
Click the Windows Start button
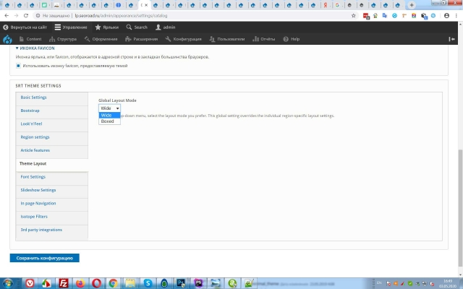coord(9,282)
